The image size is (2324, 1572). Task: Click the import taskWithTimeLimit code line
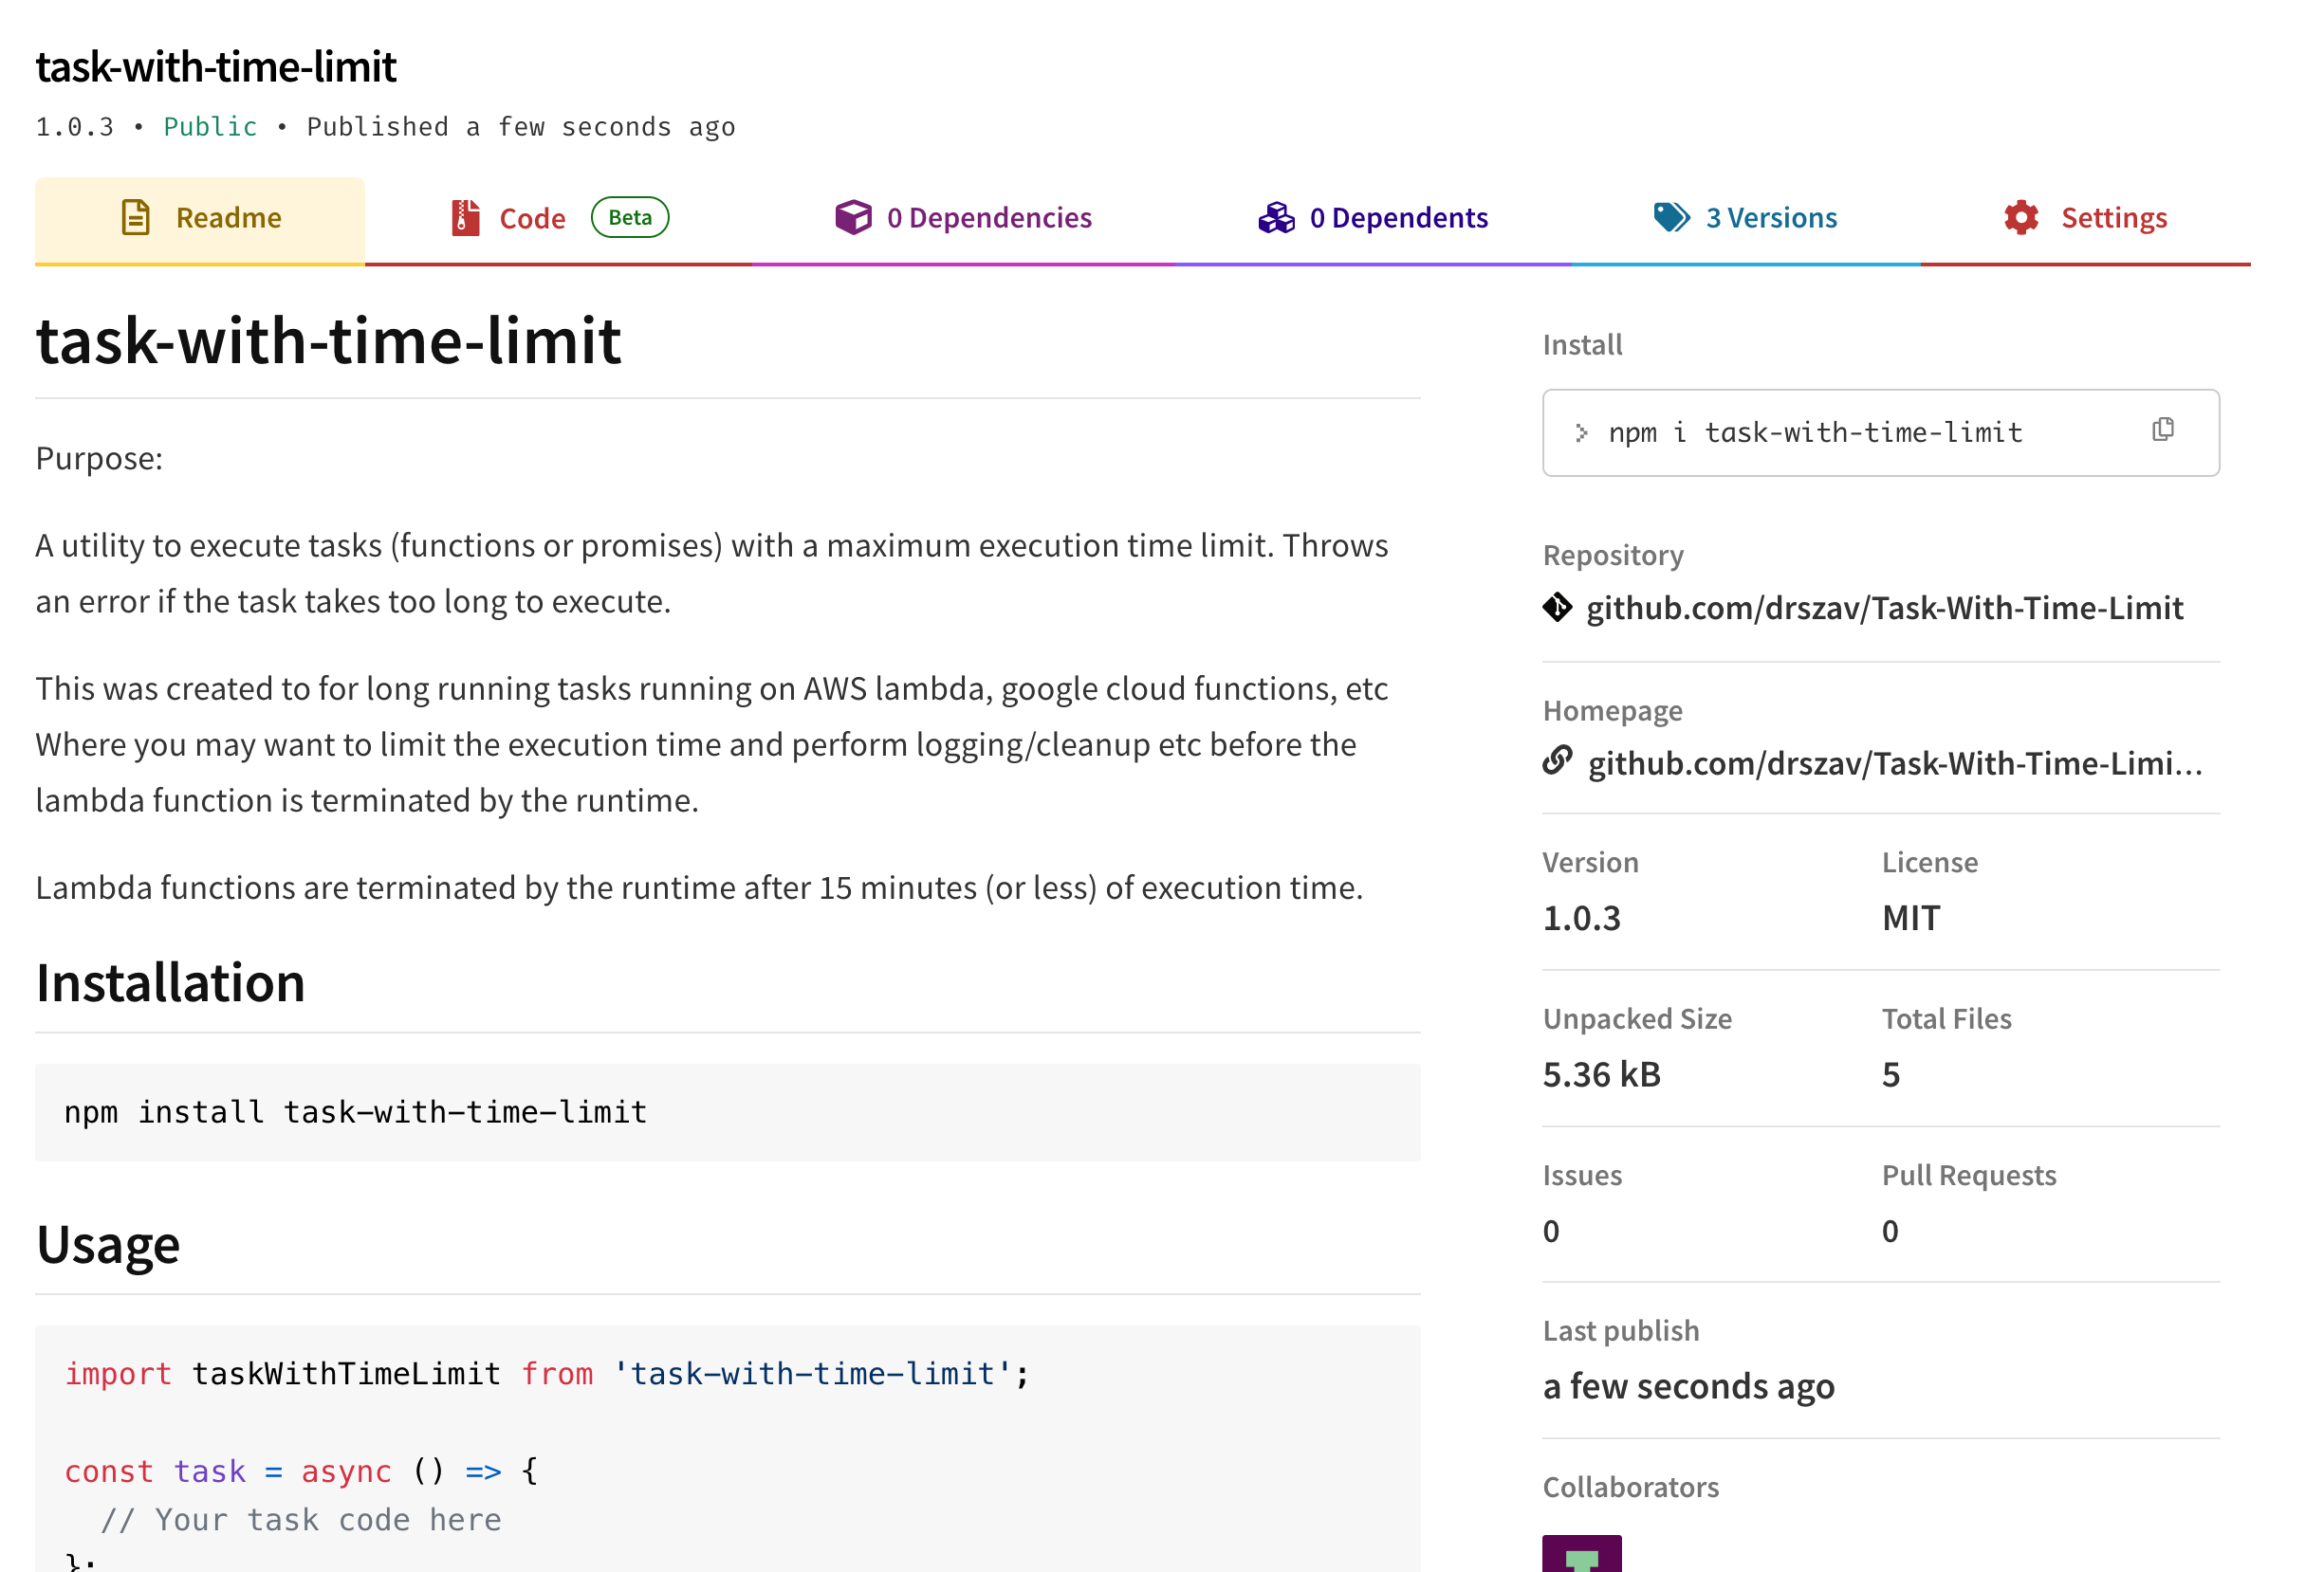(547, 1374)
